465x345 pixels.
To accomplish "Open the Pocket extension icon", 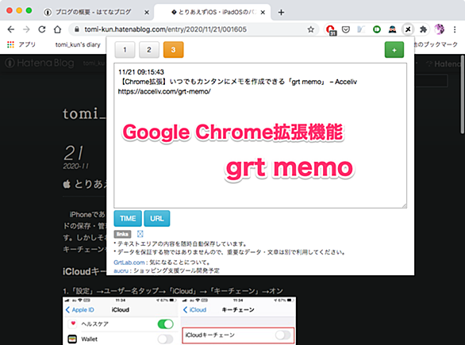I will point(346,29).
